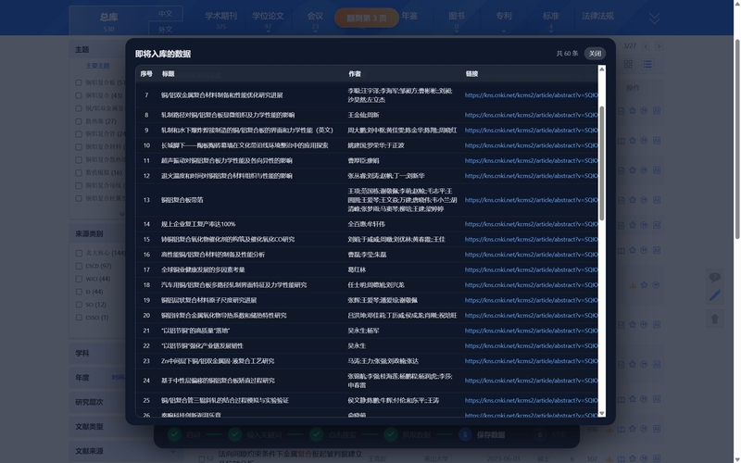Tick the 北大核心 (144) source checkbox

tap(79, 253)
